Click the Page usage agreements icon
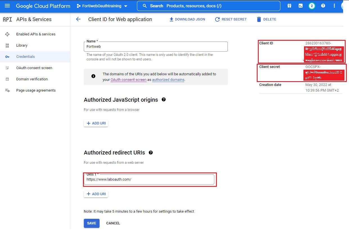 [7, 90]
